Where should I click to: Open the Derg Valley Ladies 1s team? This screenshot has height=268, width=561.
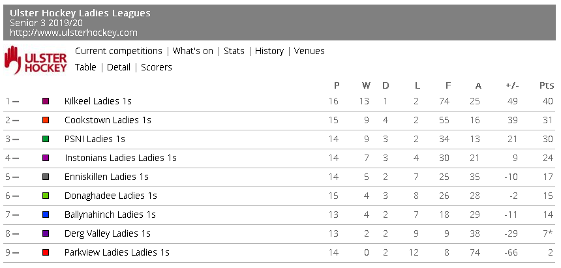click(107, 233)
